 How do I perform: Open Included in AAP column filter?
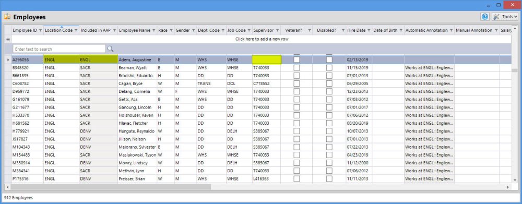coord(114,30)
